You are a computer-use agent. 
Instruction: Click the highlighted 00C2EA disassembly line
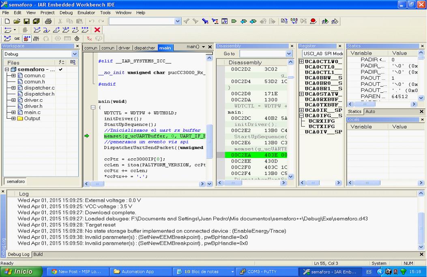coord(256,155)
